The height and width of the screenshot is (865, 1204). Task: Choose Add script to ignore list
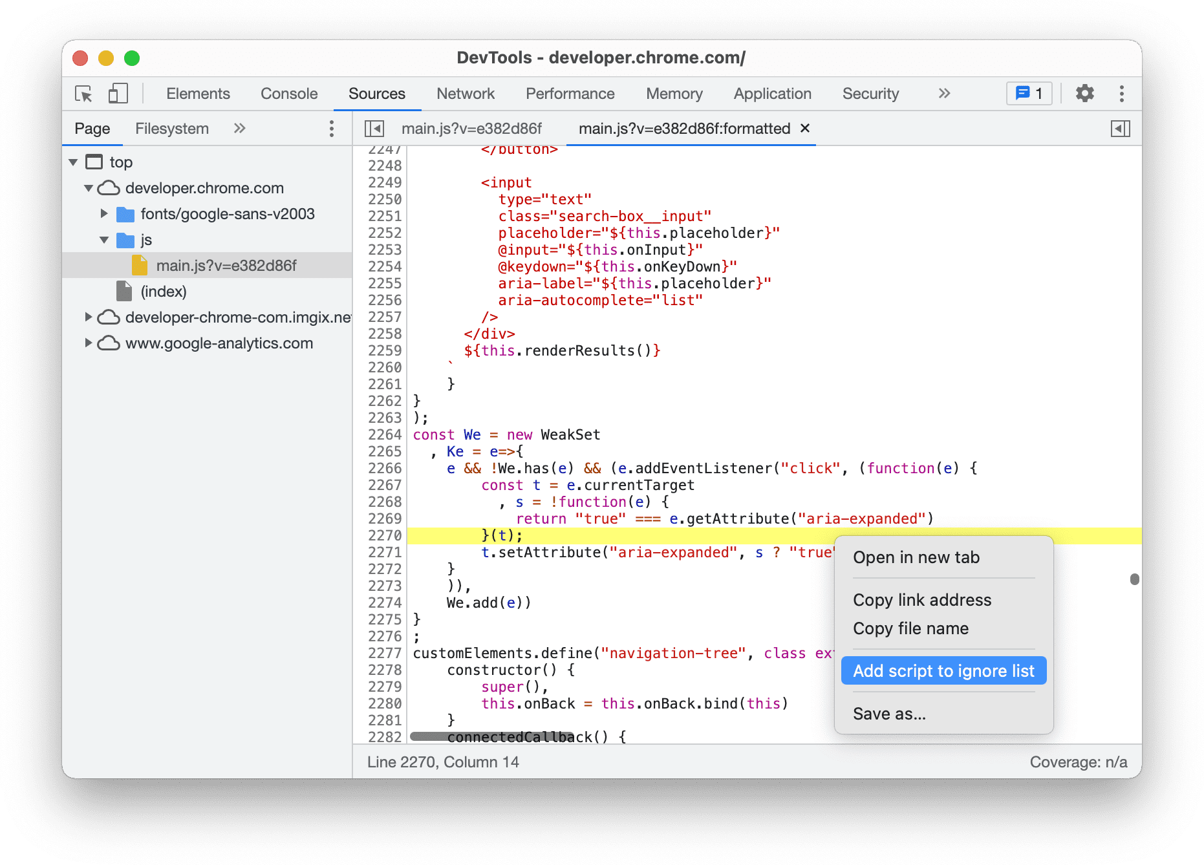[943, 670]
